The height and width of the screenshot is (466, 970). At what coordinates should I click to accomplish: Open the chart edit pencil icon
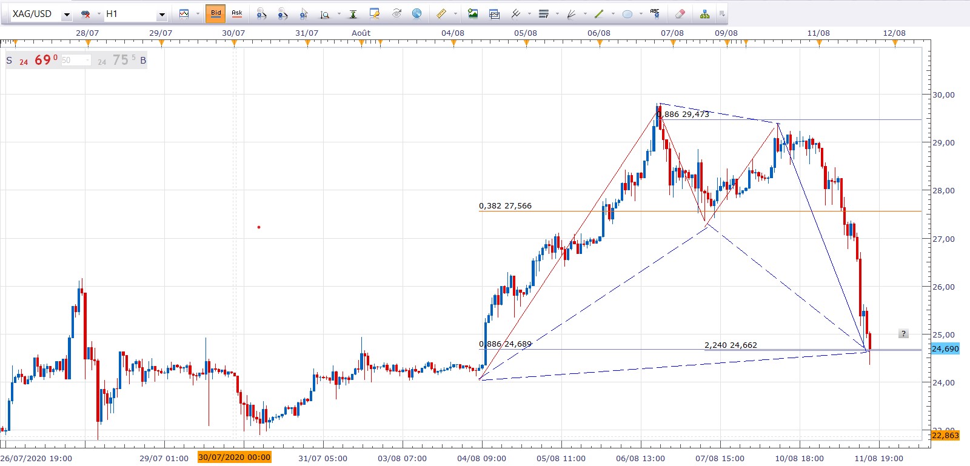(x=375, y=13)
